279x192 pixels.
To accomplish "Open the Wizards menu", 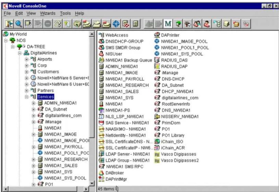I will [47, 13].
